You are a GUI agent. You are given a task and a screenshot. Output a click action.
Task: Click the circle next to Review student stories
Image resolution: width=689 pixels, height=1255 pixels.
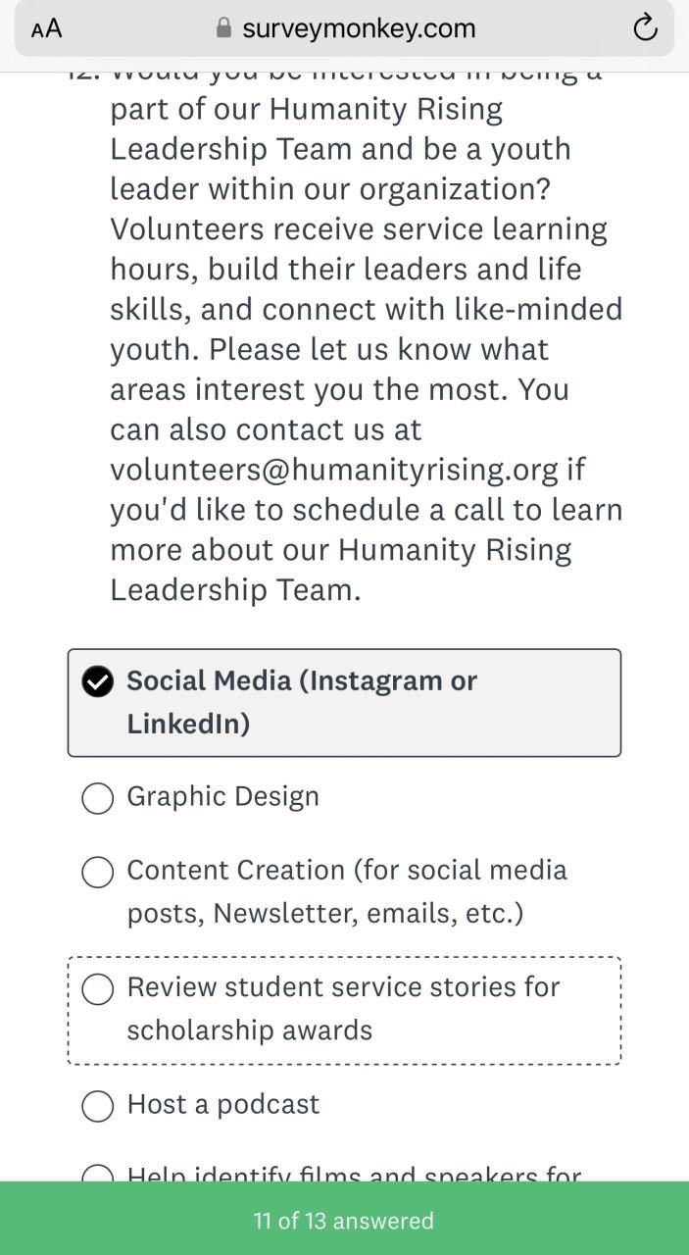pyautogui.click(x=98, y=988)
